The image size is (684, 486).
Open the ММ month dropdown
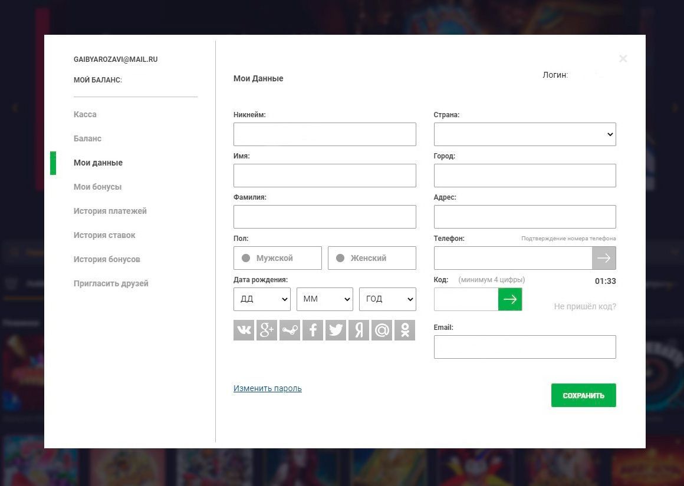click(324, 299)
